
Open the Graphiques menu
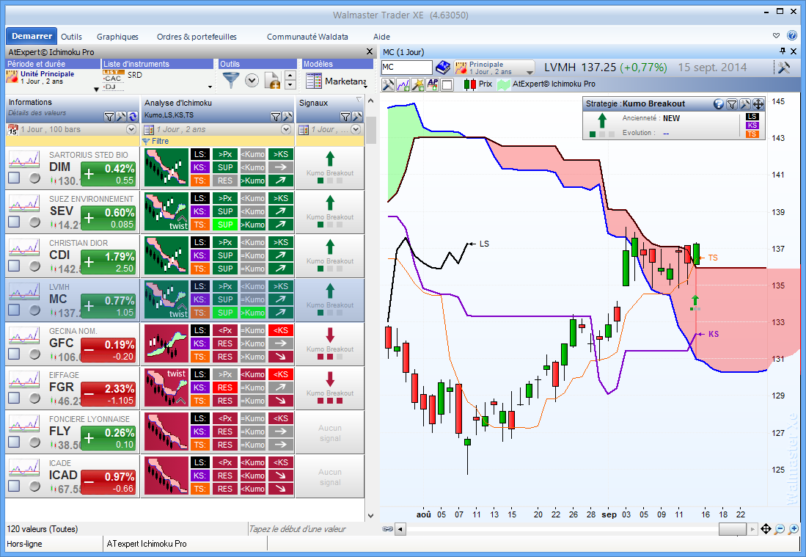coord(118,37)
